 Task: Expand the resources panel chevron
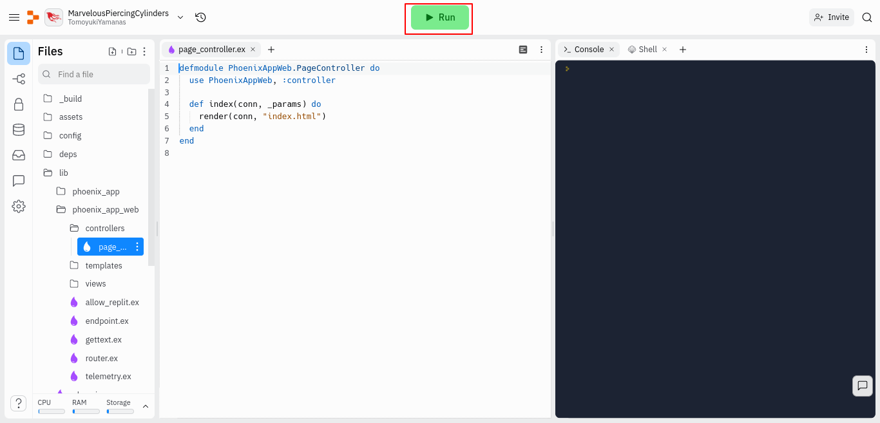tap(146, 406)
